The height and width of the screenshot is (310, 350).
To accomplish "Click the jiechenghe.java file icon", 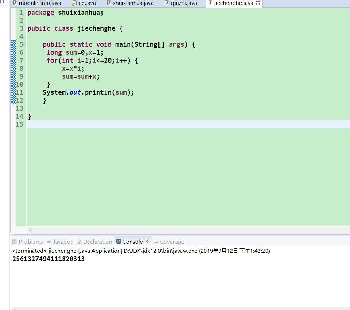I will [x=210, y=3].
